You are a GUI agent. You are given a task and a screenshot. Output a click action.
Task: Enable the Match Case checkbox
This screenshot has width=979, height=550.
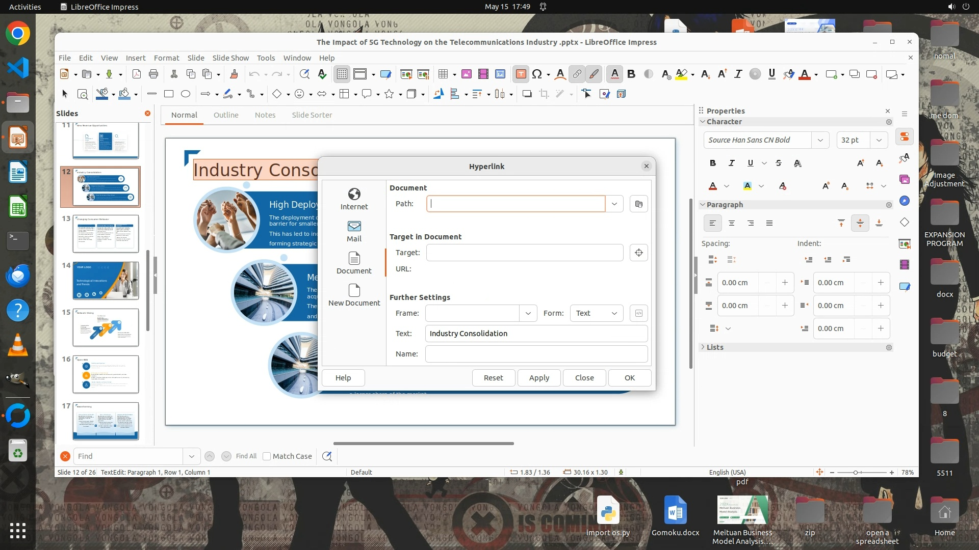267,456
